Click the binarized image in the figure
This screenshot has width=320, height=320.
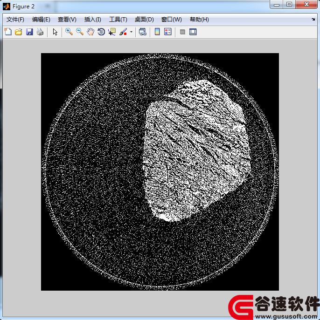click(x=160, y=171)
